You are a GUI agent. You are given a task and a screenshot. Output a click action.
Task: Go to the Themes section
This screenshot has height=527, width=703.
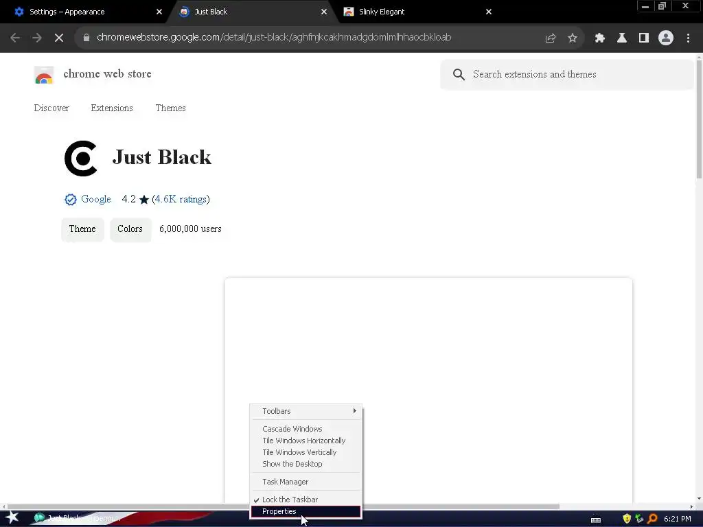coord(170,108)
